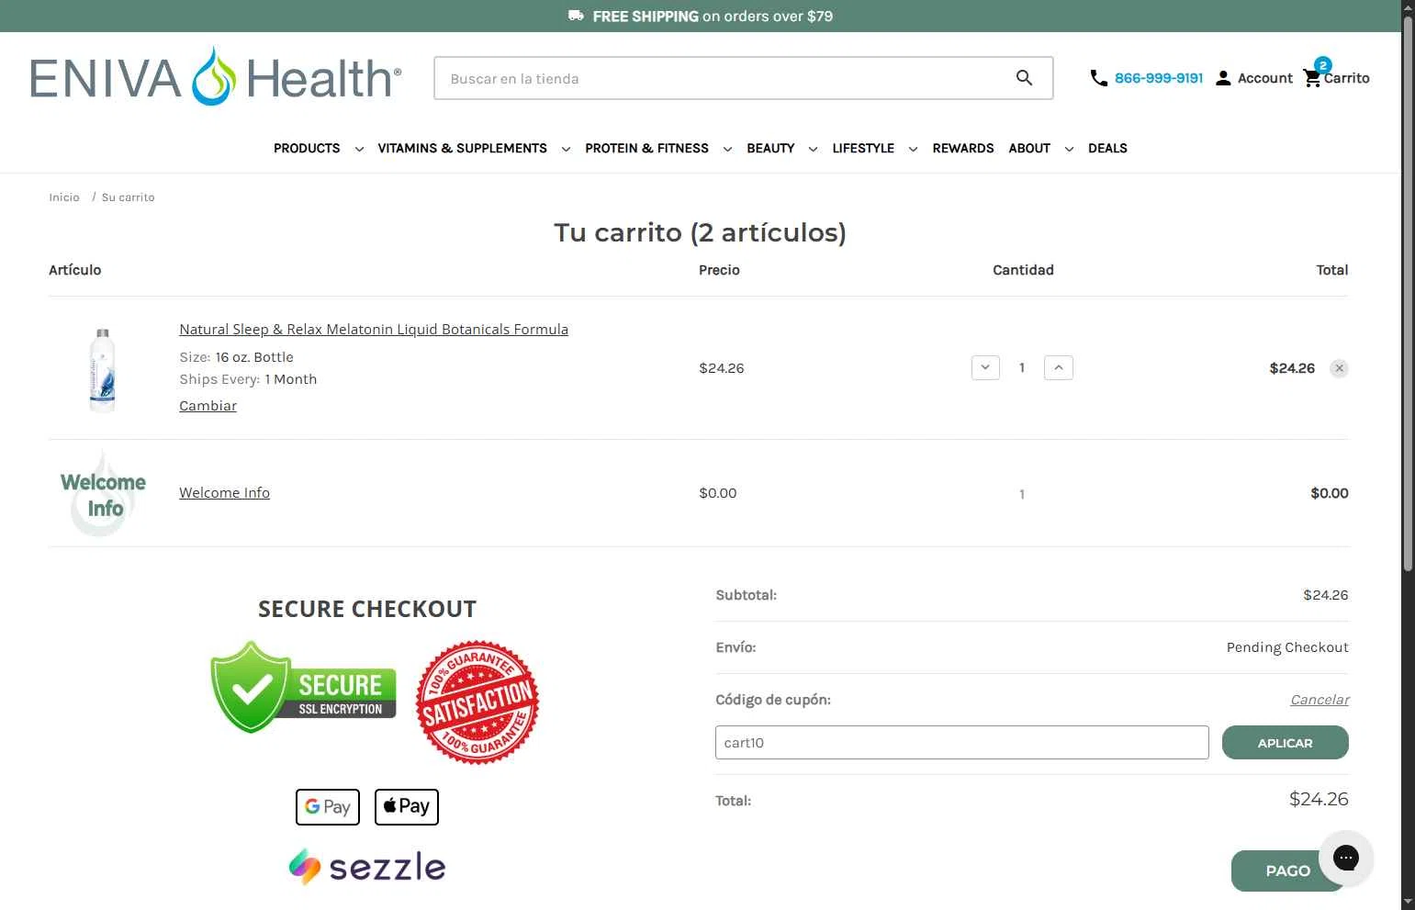Decrease quantity of the Natural Sleep item
This screenshot has width=1415, height=910.
coord(985,367)
